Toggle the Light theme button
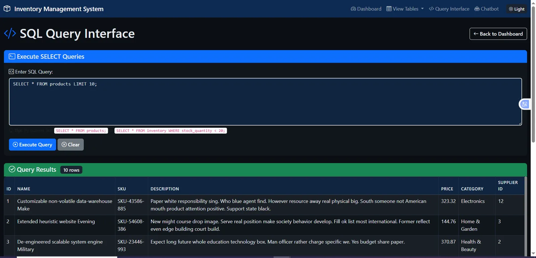The image size is (536, 258). [x=517, y=9]
